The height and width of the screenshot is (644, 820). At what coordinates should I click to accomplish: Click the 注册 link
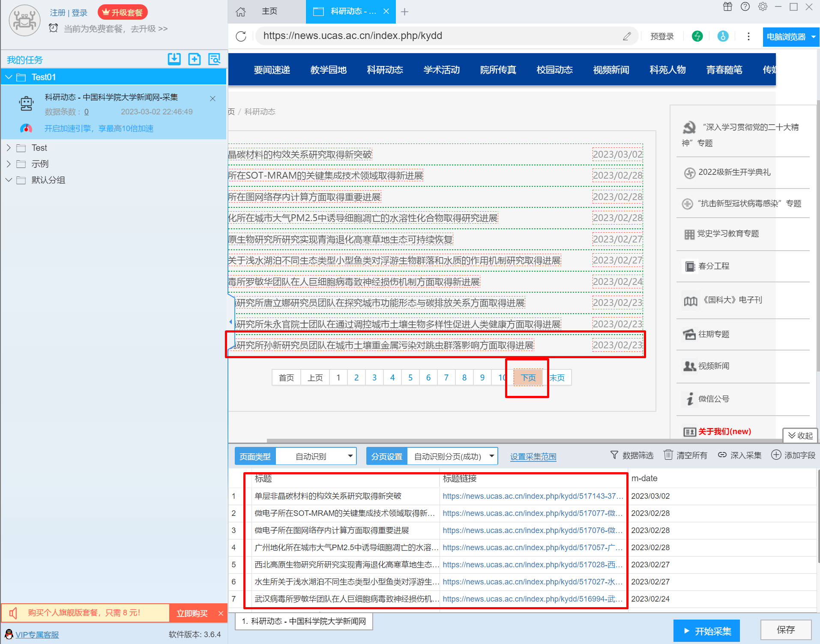coord(57,12)
